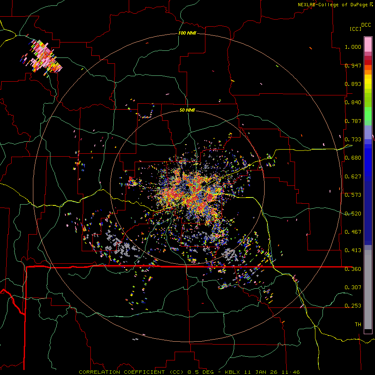Screen dimensions: 375x375
Task: Pick the yellow color bar segment
Action: click(x=368, y=82)
